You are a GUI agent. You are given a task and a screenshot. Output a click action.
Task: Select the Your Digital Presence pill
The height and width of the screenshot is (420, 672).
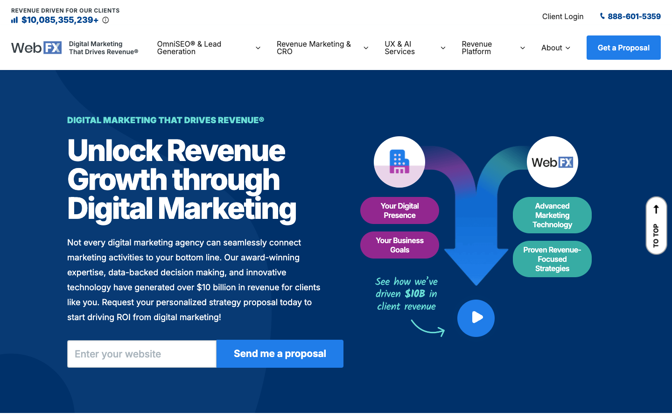(399, 210)
